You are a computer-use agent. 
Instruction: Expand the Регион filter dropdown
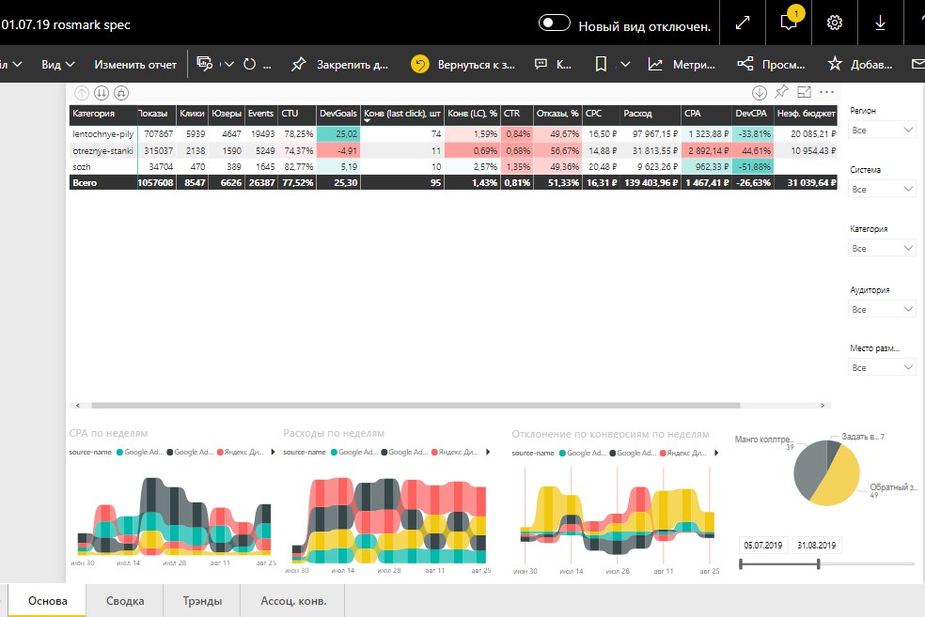(882, 130)
